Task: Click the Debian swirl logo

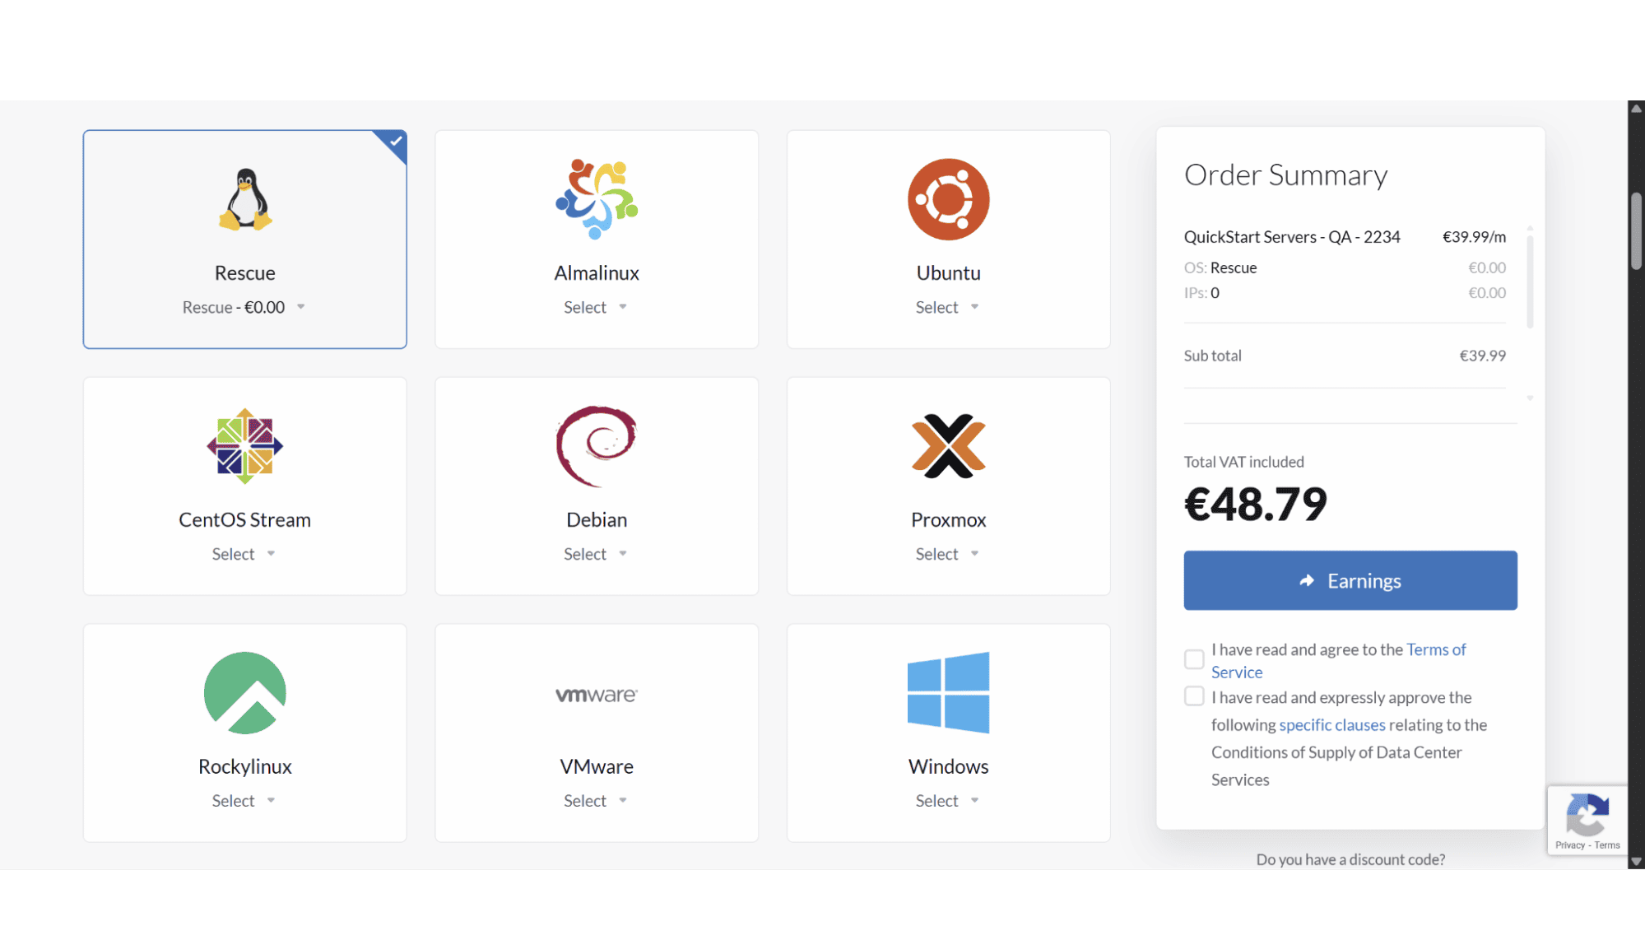Action: (597, 446)
